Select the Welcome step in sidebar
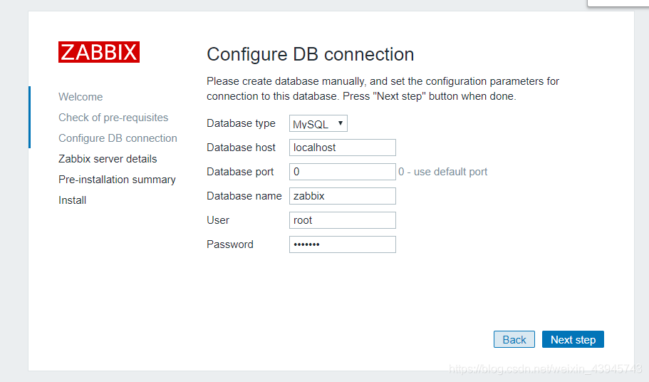The image size is (649, 382). click(81, 97)
